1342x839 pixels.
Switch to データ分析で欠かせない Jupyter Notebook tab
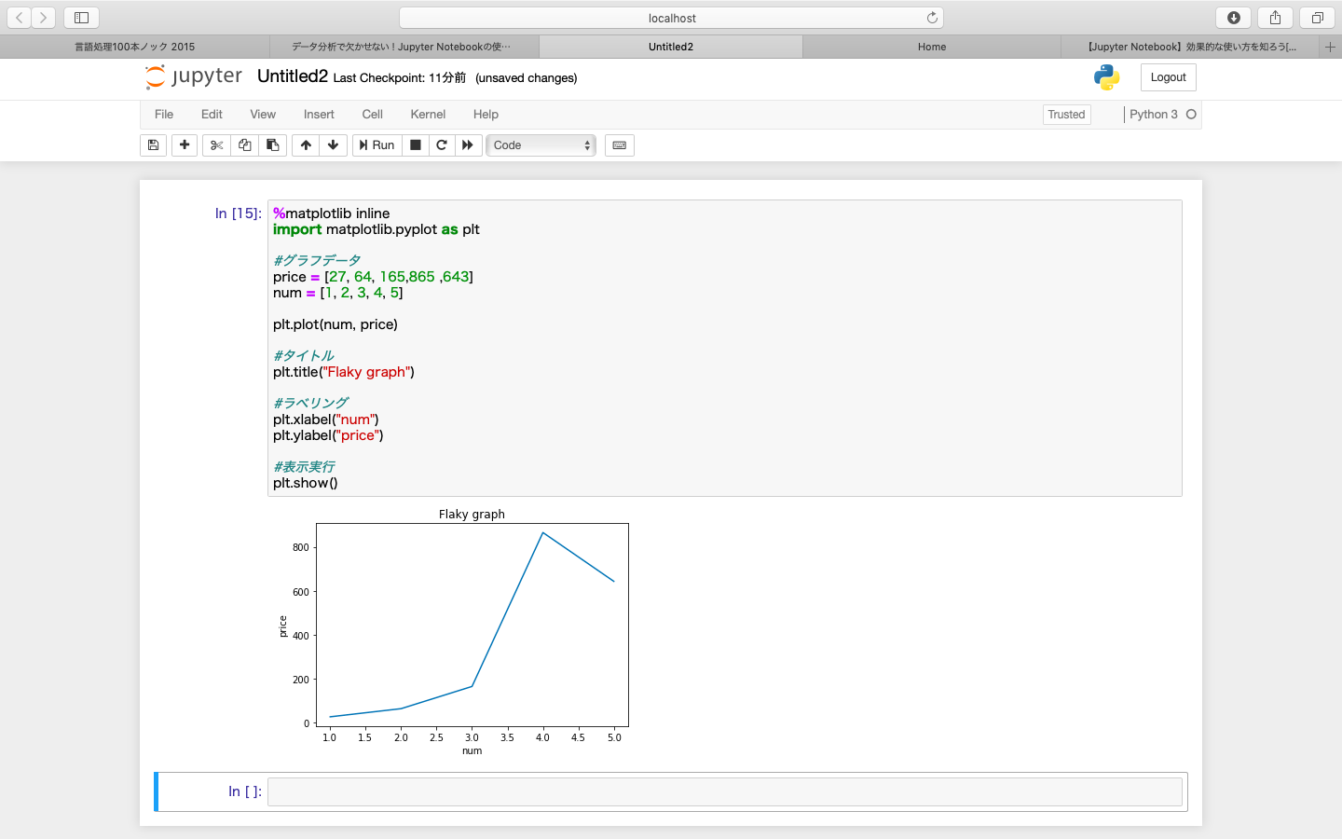tap(404, 47)
